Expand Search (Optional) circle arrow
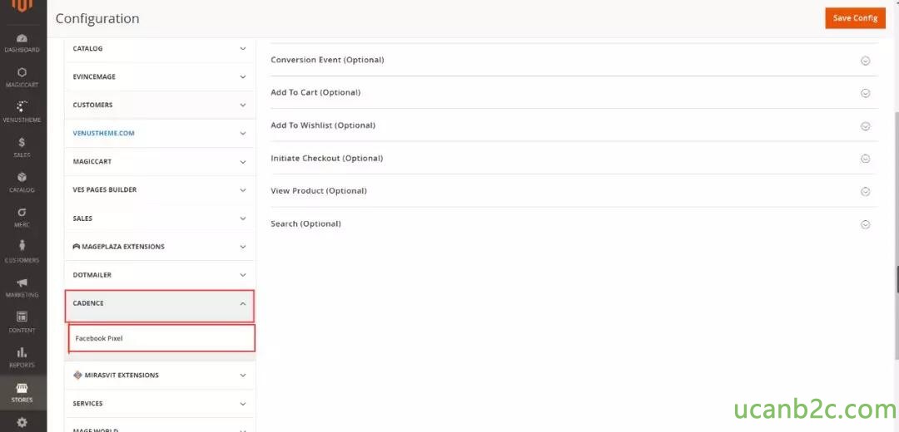The height and width of the screenshot is (432, 899). [865, 225]
